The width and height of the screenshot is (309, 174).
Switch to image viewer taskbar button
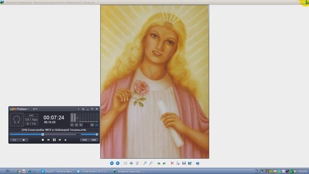(129, 172)
